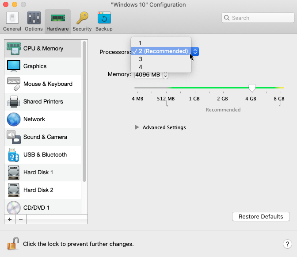
Task: Select the CD/DVD 1 disc icon
Action: (14, 208)
